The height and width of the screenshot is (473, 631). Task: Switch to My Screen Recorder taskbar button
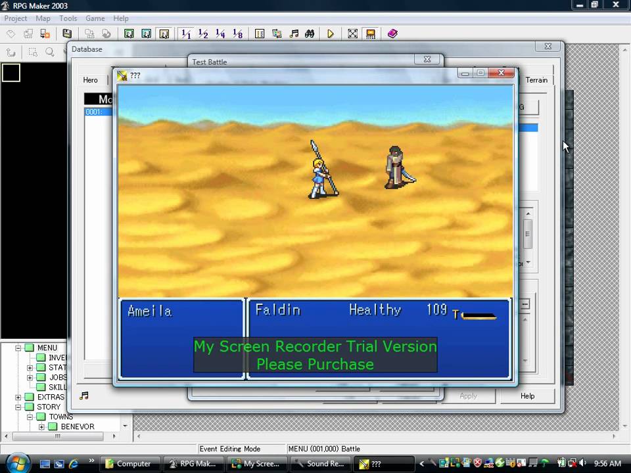[x=257, y=464]
